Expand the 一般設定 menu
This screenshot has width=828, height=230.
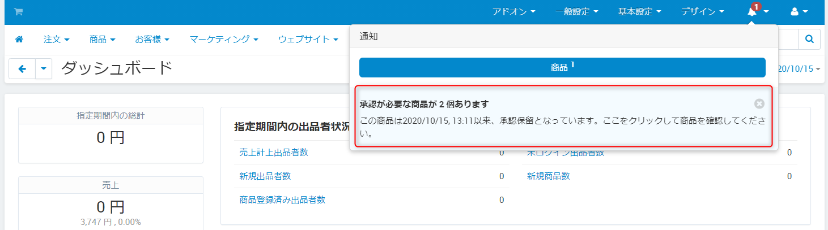click(x=577, y=12)
